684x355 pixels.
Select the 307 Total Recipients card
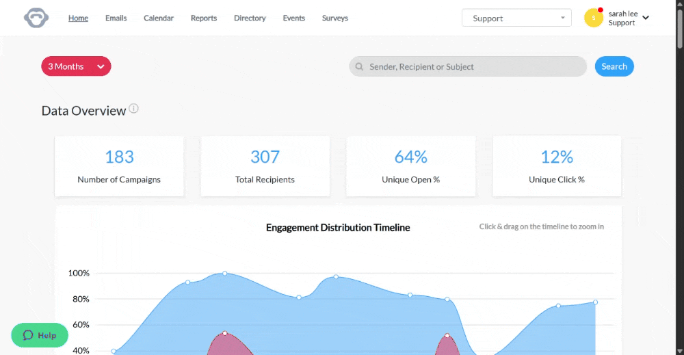click(x=265, y=166)
